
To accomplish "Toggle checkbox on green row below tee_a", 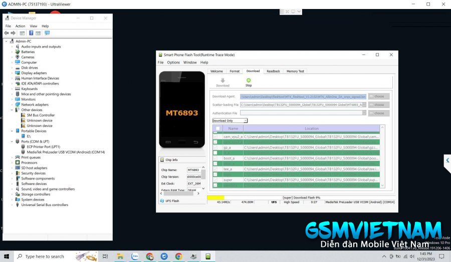I will (215, 174).
